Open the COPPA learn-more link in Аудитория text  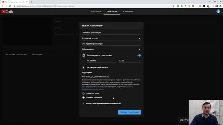pos(108,88)
